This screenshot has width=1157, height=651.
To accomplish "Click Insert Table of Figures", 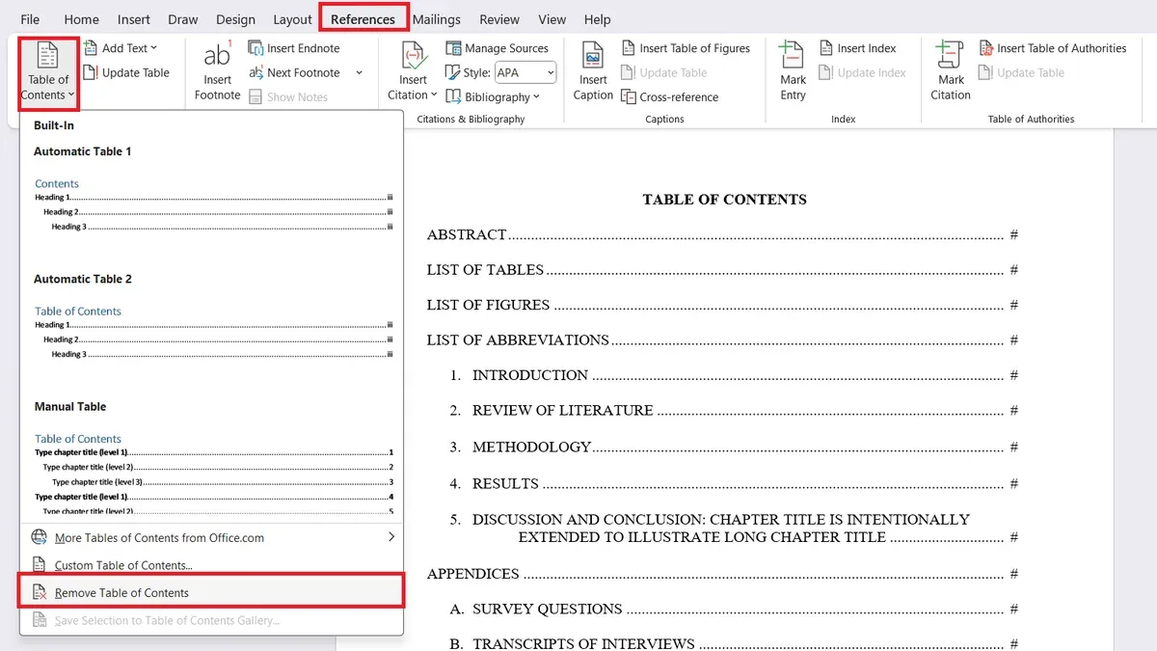I will pos(686,48).
